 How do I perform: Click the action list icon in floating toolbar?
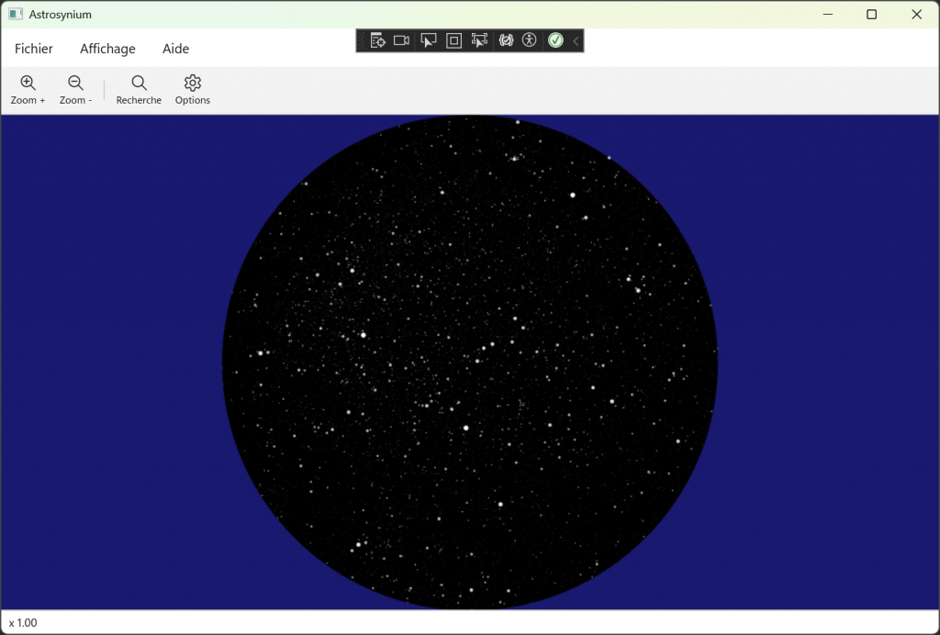(x=377, y=40)
